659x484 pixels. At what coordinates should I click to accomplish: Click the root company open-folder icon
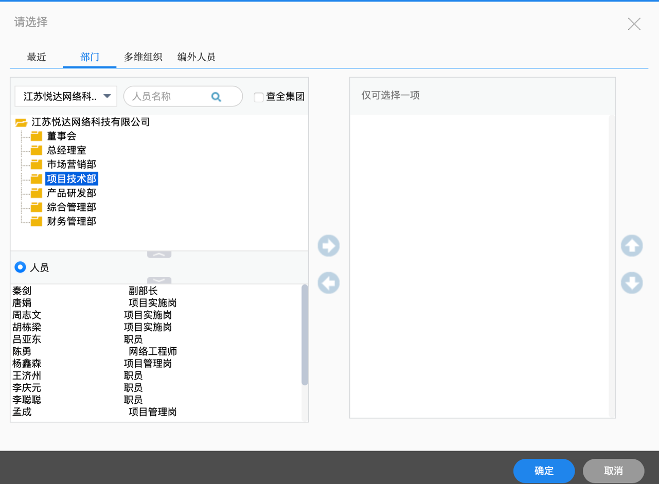pyautogui.click(x=21, y=122)
